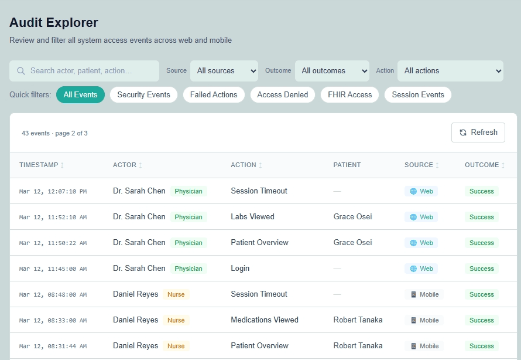
Task: Toggle the Failed Actions quick filter
Action: tap(214, 94)
